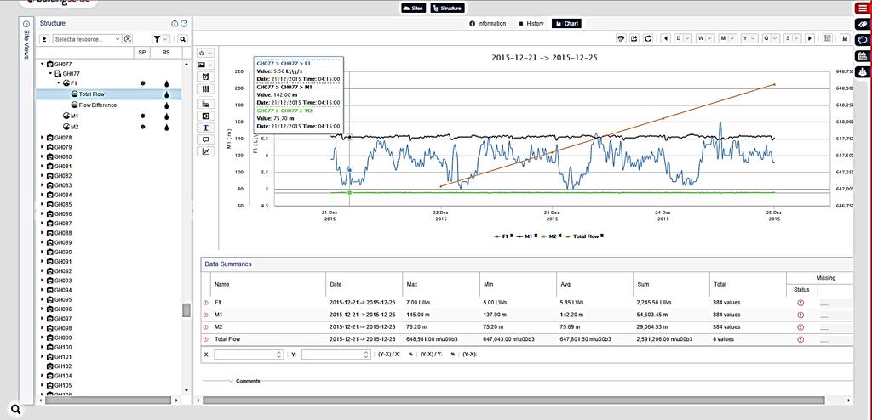Remove Total Flow series from legend

(x=602, y=236)
